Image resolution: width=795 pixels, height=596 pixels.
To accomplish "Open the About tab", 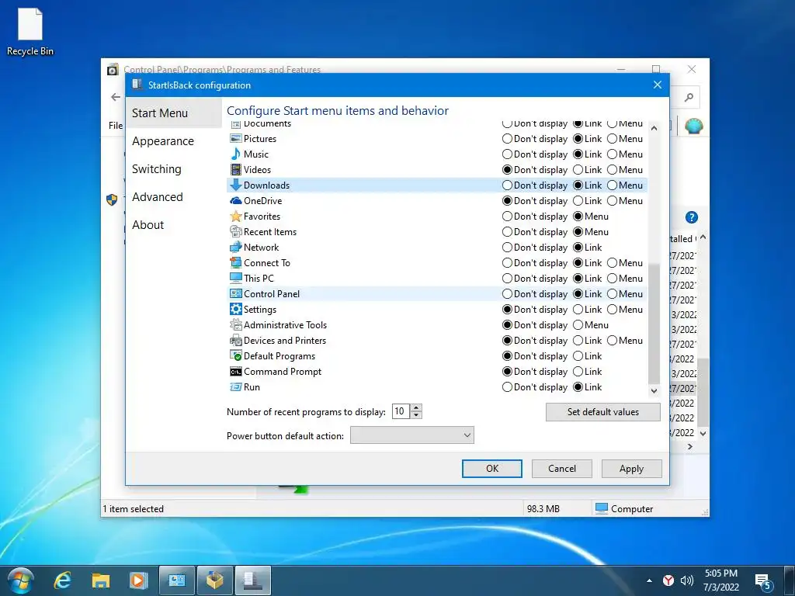I will [x=148, y=224].
